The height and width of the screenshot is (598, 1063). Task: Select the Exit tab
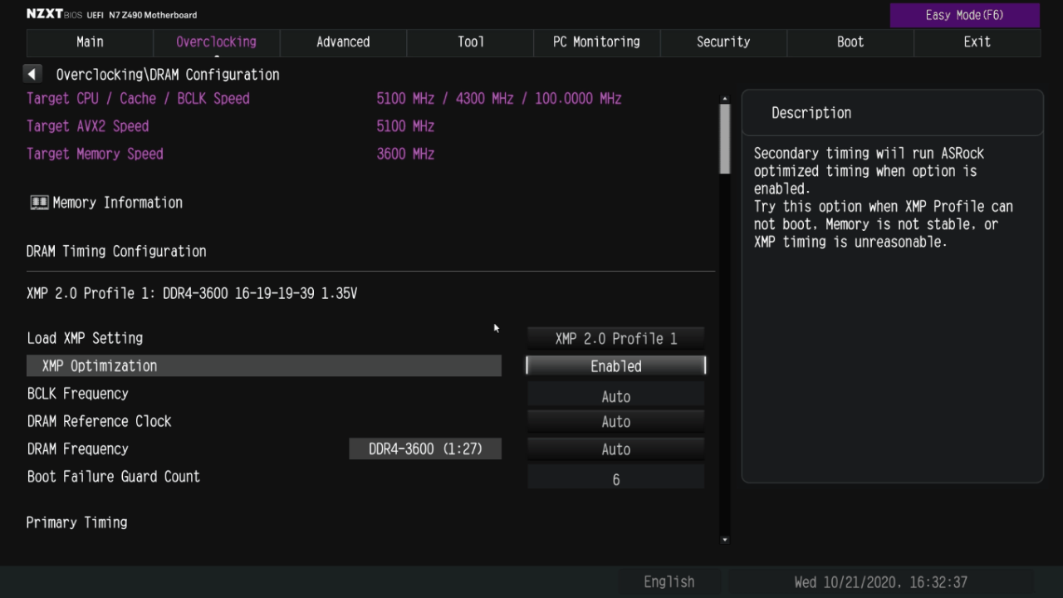(977, 42)
